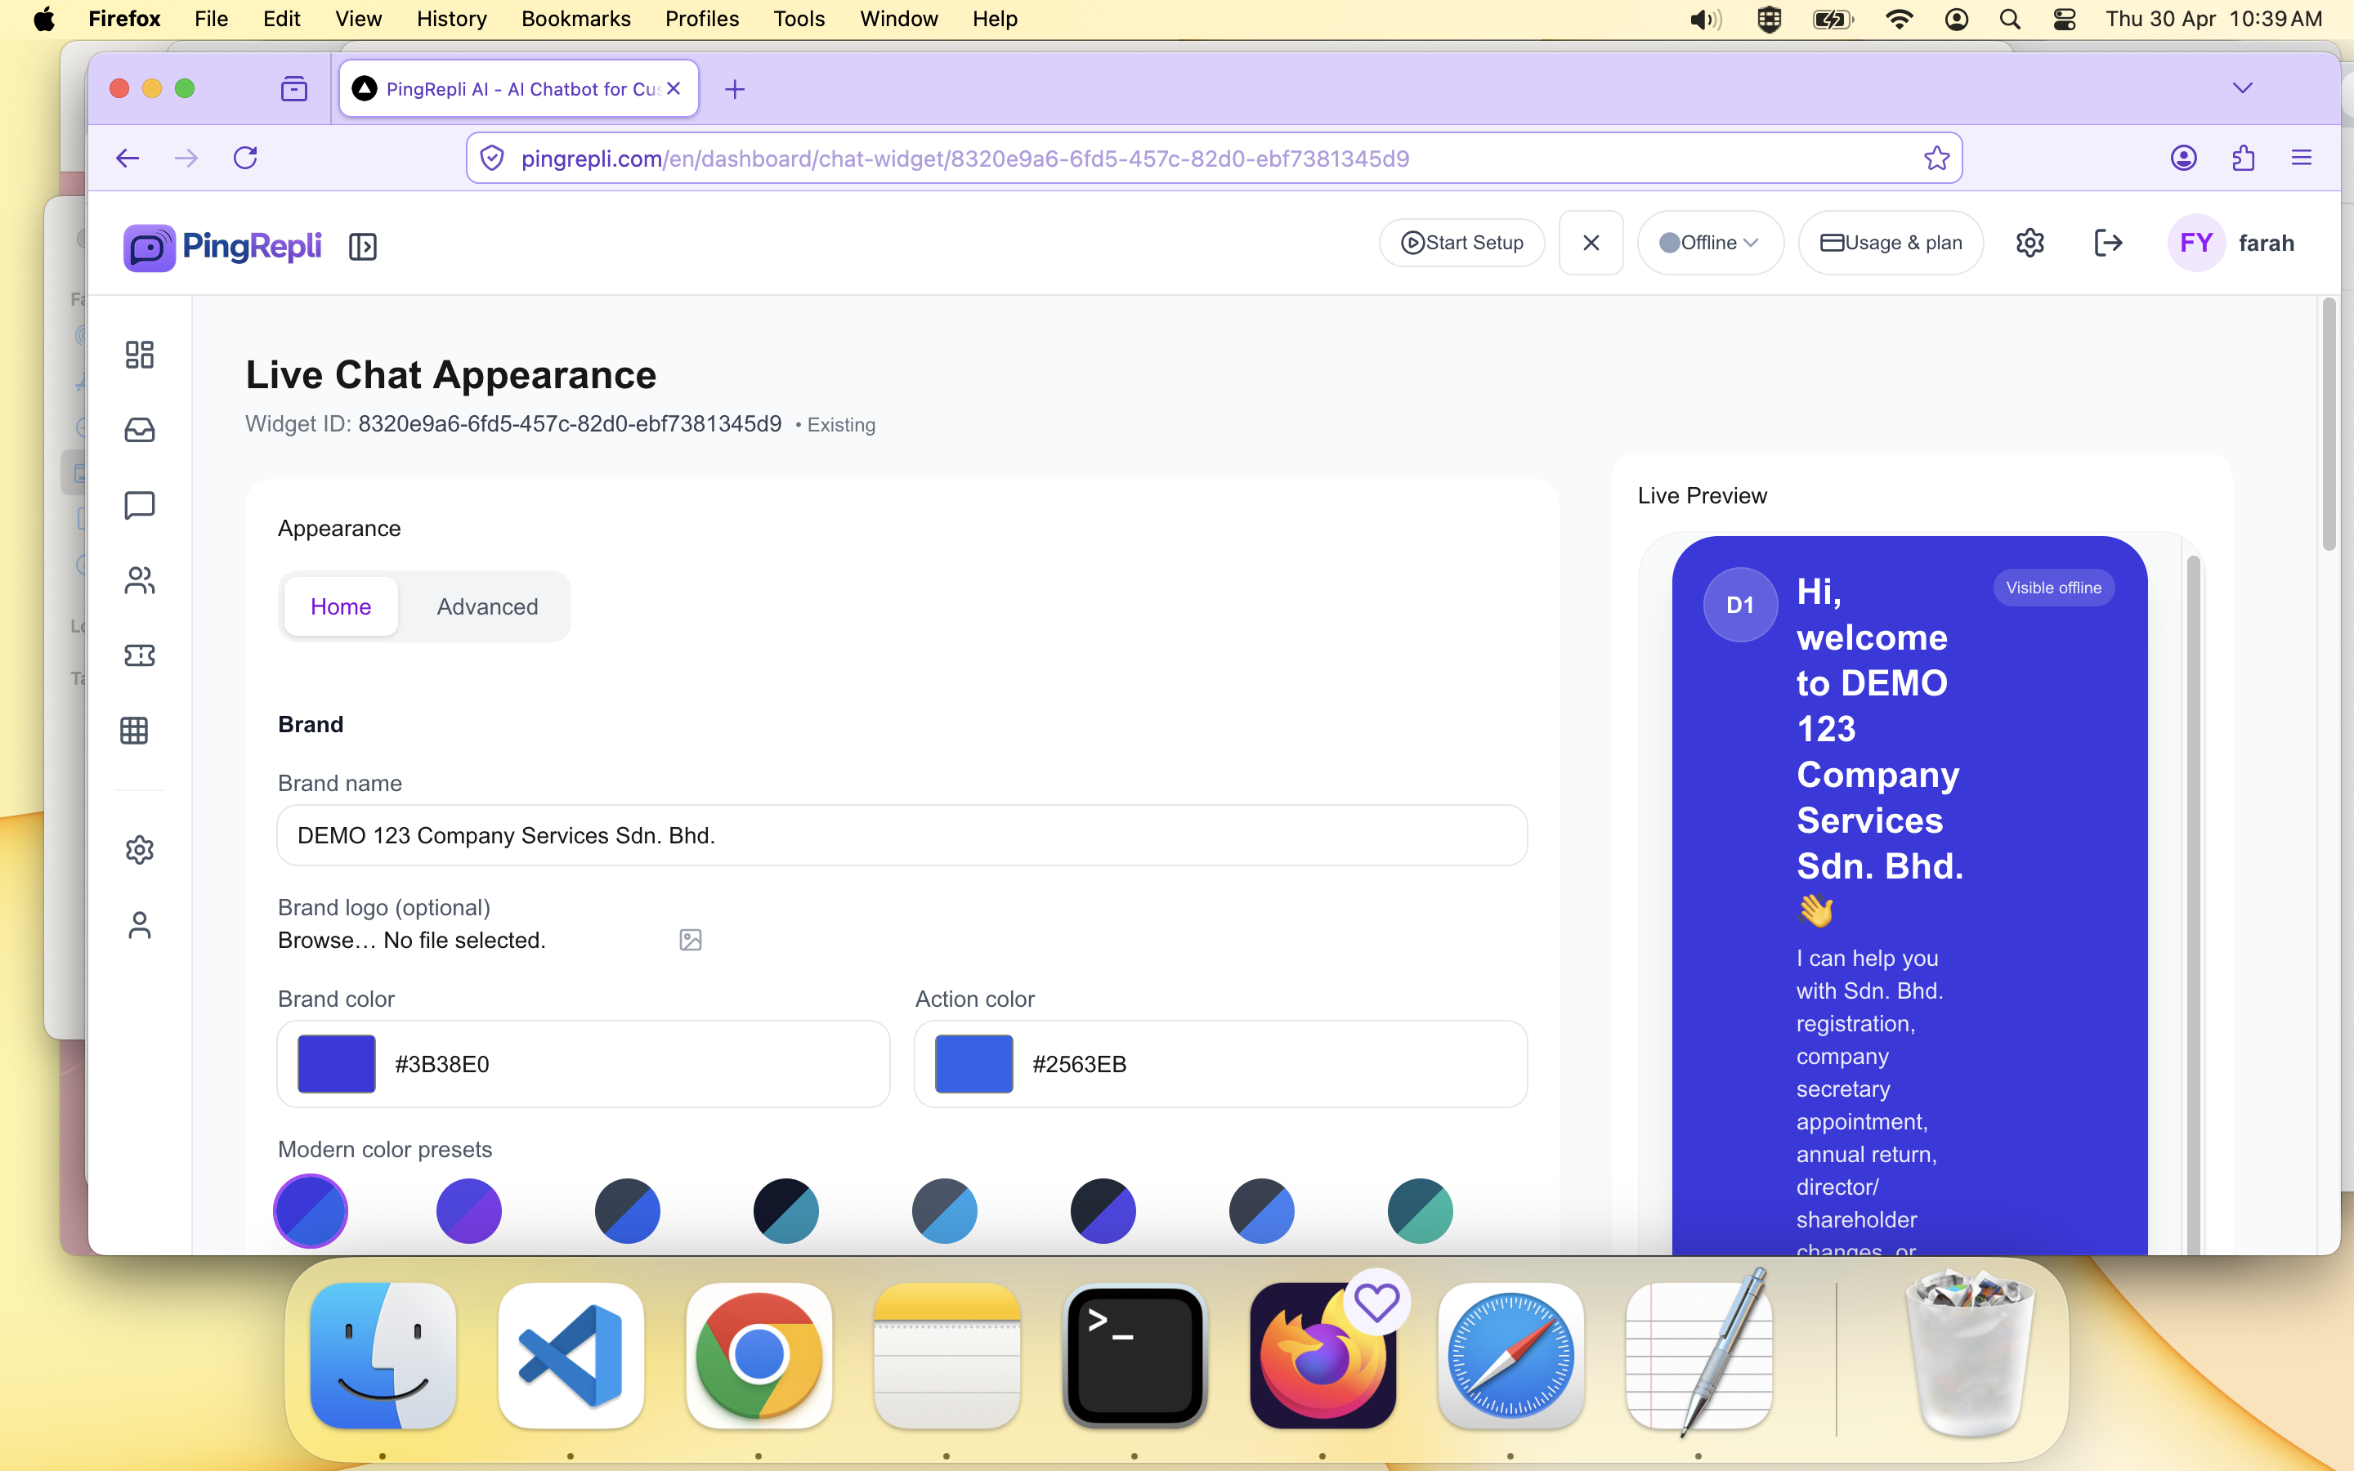Click Browse to choose brand logo file
Viewport: 2354px width, 1471px height.
327,940
